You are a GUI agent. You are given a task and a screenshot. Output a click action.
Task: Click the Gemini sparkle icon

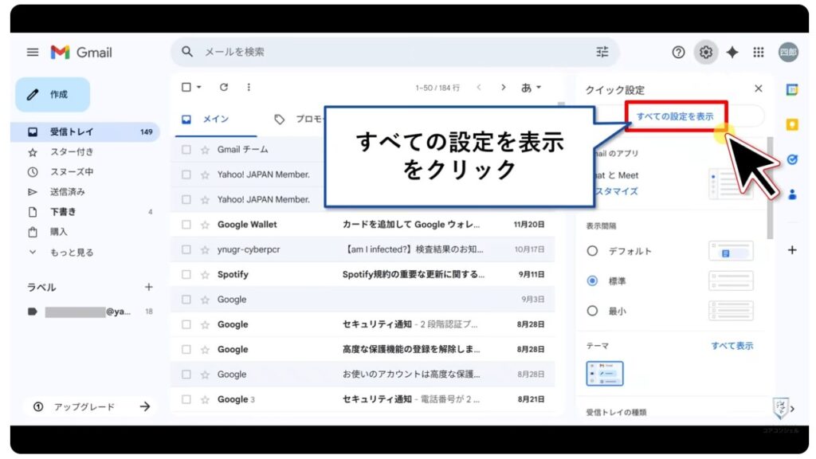(732, 52)
